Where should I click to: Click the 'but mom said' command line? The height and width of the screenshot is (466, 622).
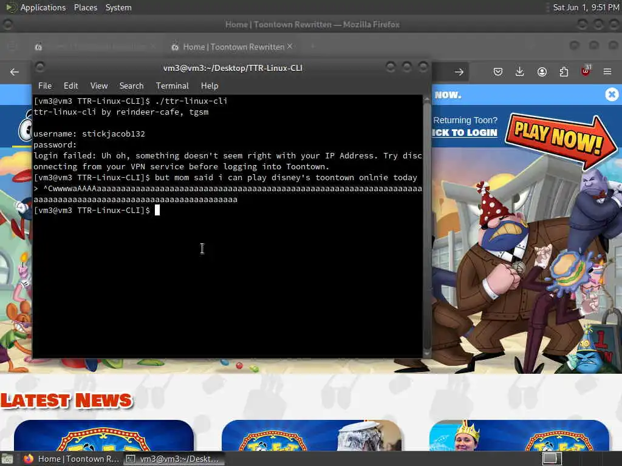[225, 178]
